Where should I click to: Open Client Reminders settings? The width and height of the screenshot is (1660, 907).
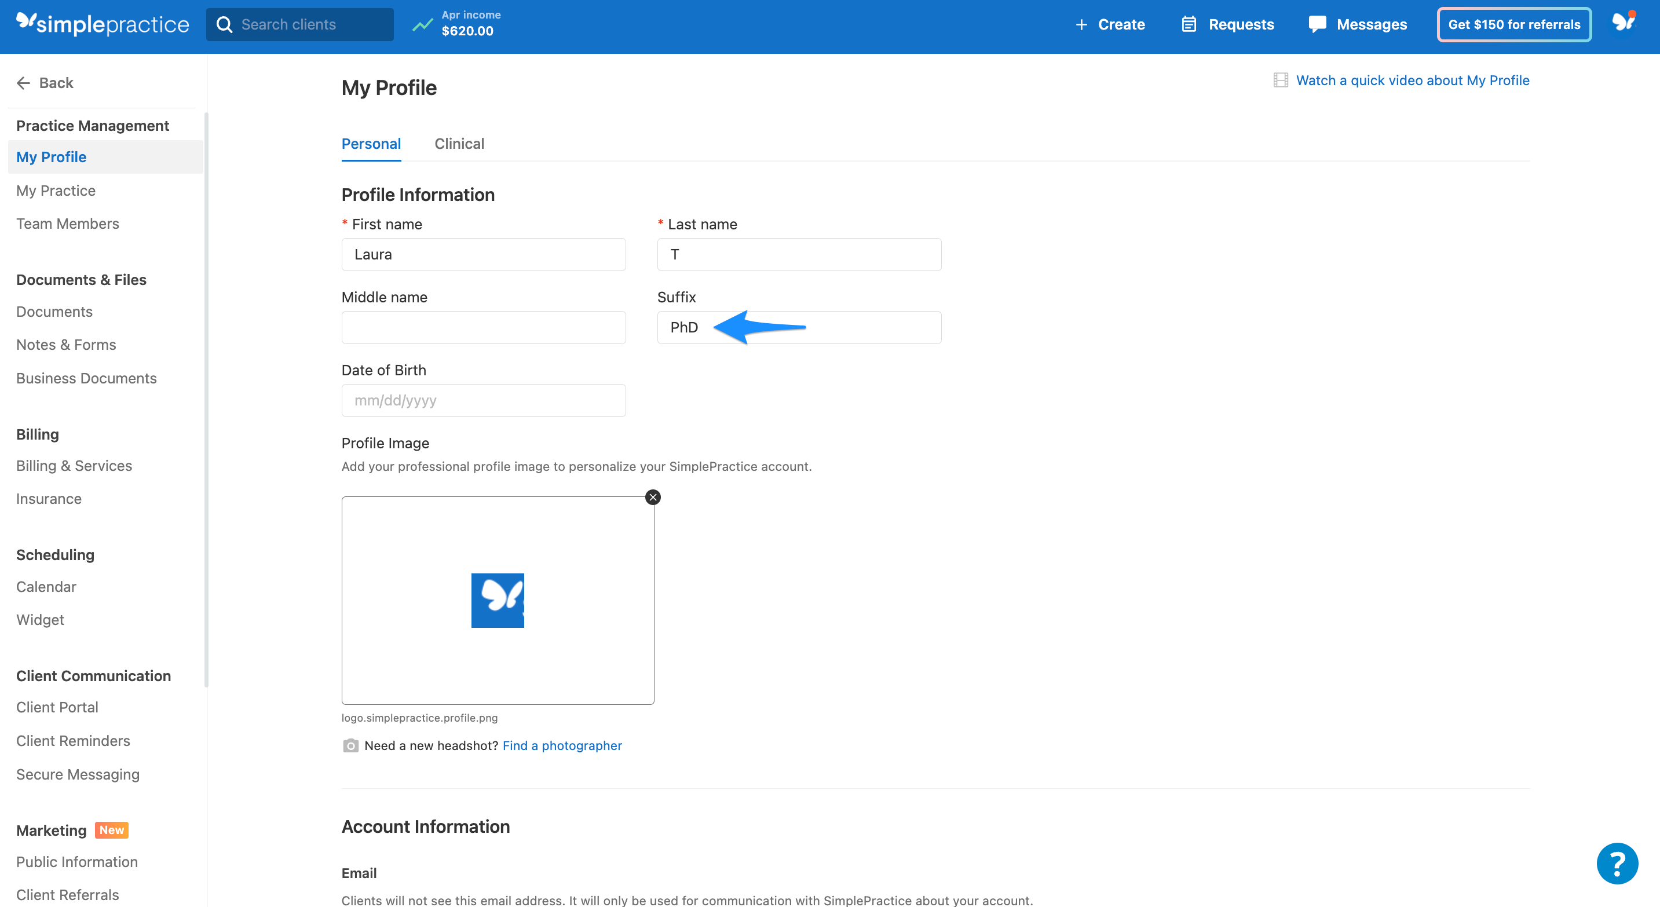coord(74,741)
